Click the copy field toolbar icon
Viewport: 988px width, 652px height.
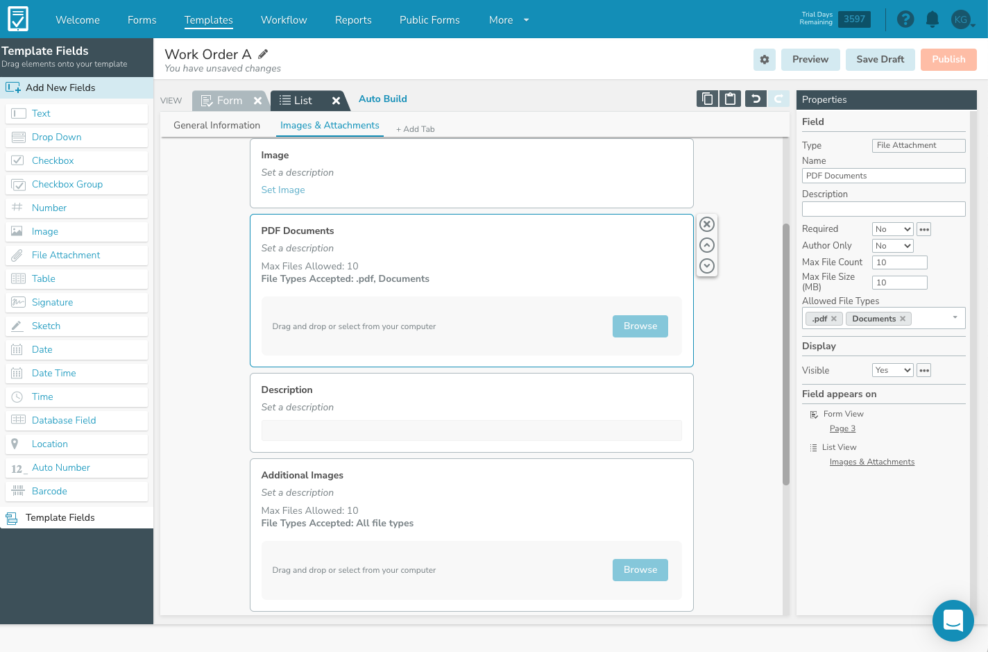pos(707,99)
